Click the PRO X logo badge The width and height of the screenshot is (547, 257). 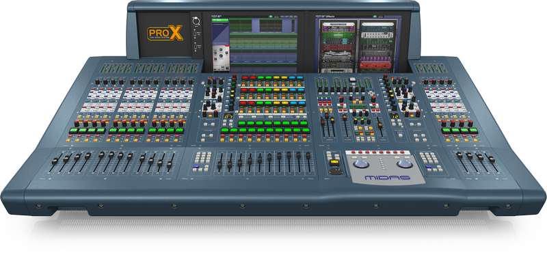pos(165,33)
